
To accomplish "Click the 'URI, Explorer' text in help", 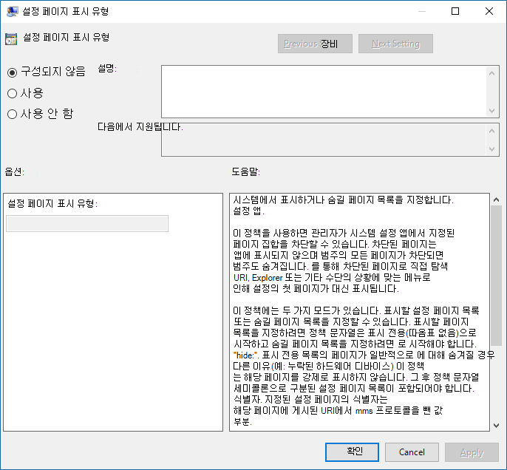I will point(258,278).
